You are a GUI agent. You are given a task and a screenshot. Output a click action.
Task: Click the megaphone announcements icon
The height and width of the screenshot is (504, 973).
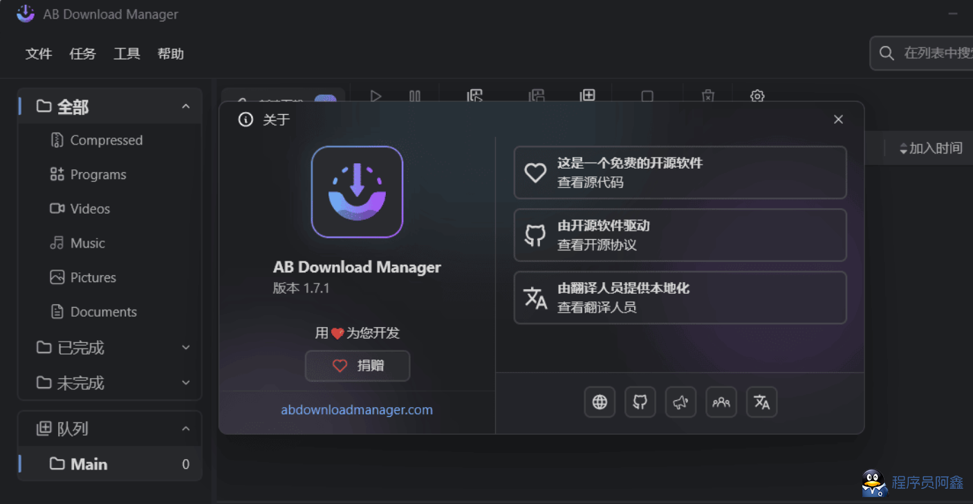[x=680, y=402]
